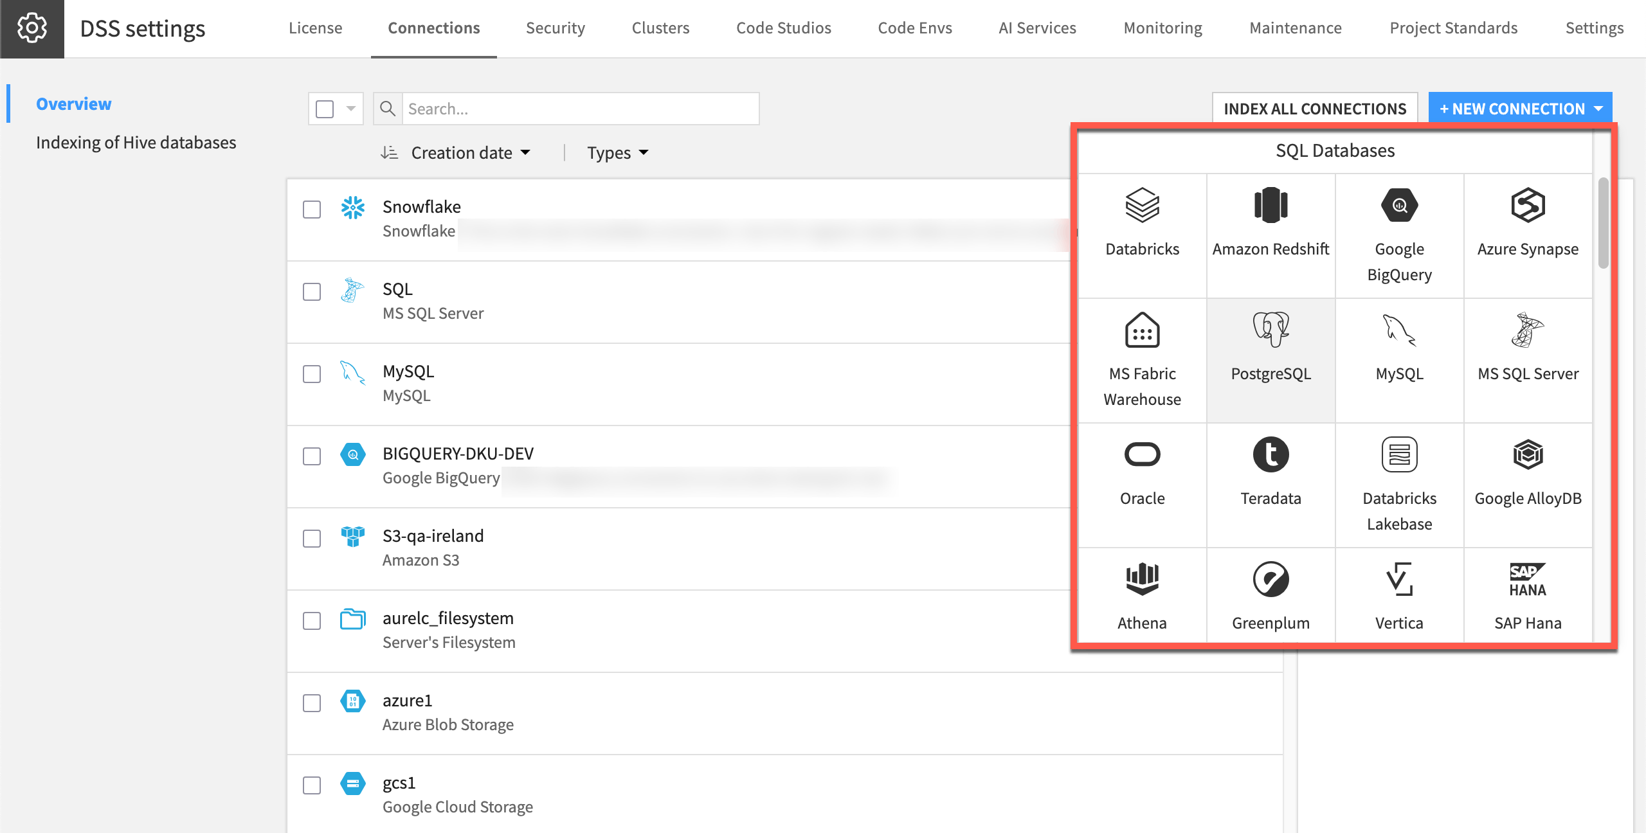The width and height of the screenshot is (1646, 833).
Task: Choose Greenplum connection type
Action: click(1271, 595)
